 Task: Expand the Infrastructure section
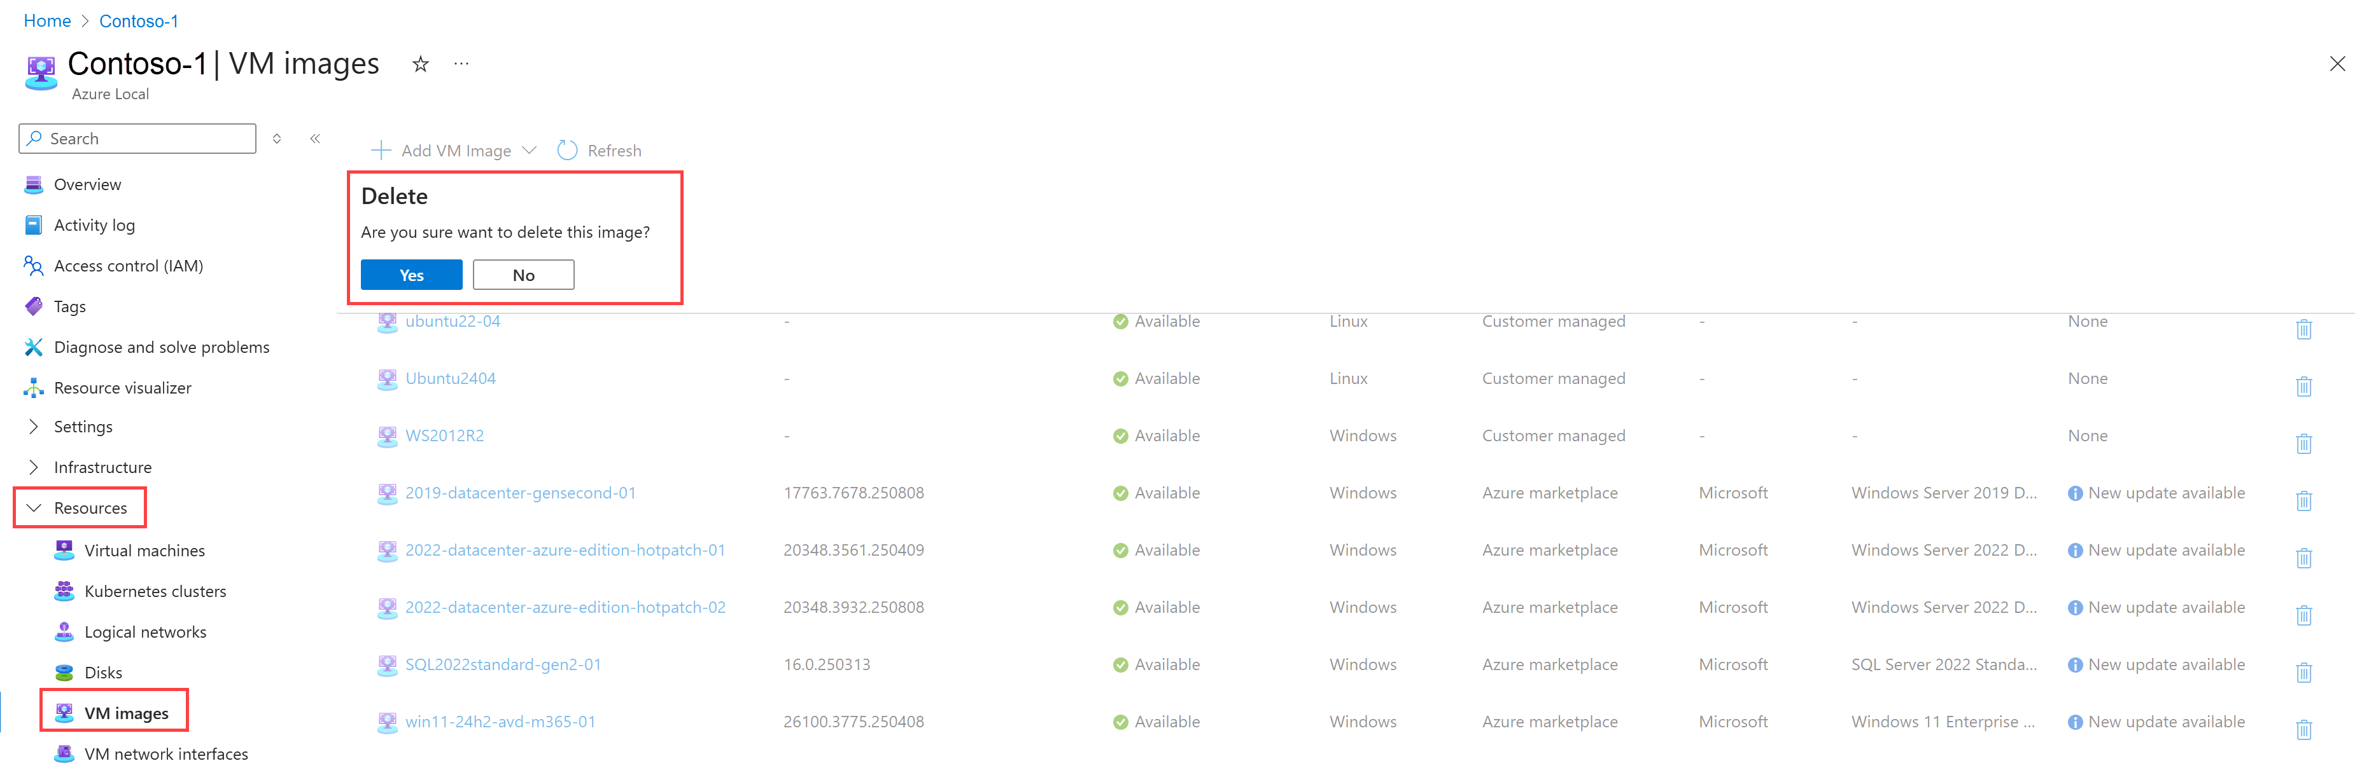click(34, 467)
